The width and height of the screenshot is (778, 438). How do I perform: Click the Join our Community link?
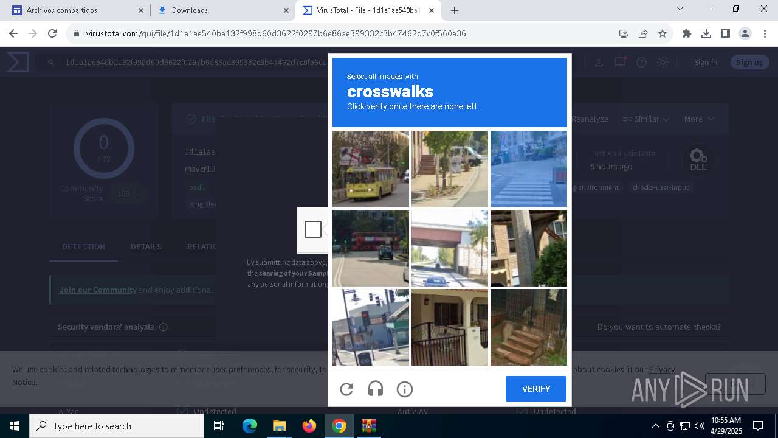pyautogui.click(x=98, y=290)
